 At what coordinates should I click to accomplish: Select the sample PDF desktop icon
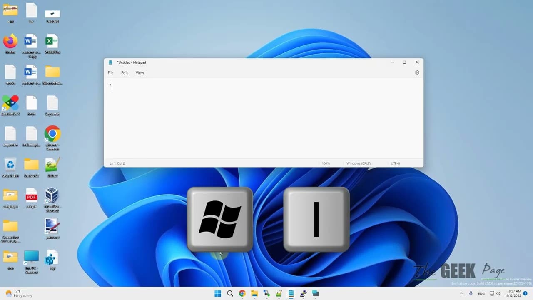[31, 198]
